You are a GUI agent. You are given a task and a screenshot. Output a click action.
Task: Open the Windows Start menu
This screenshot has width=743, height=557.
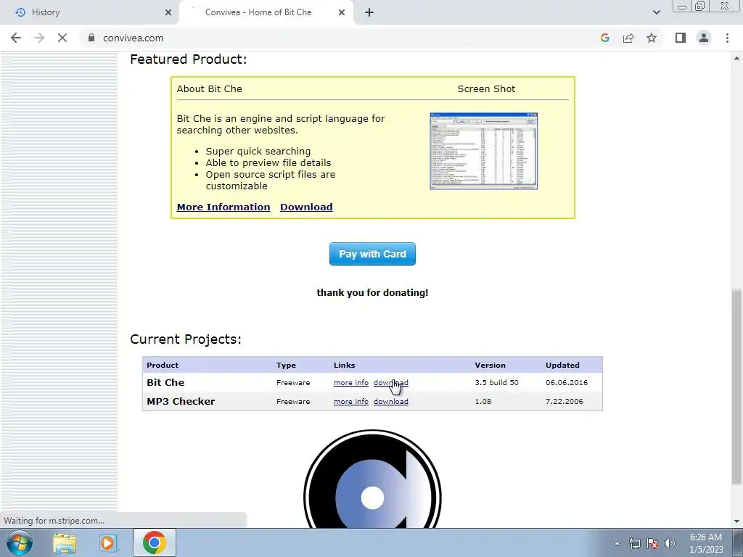click(x=20, y=542)
